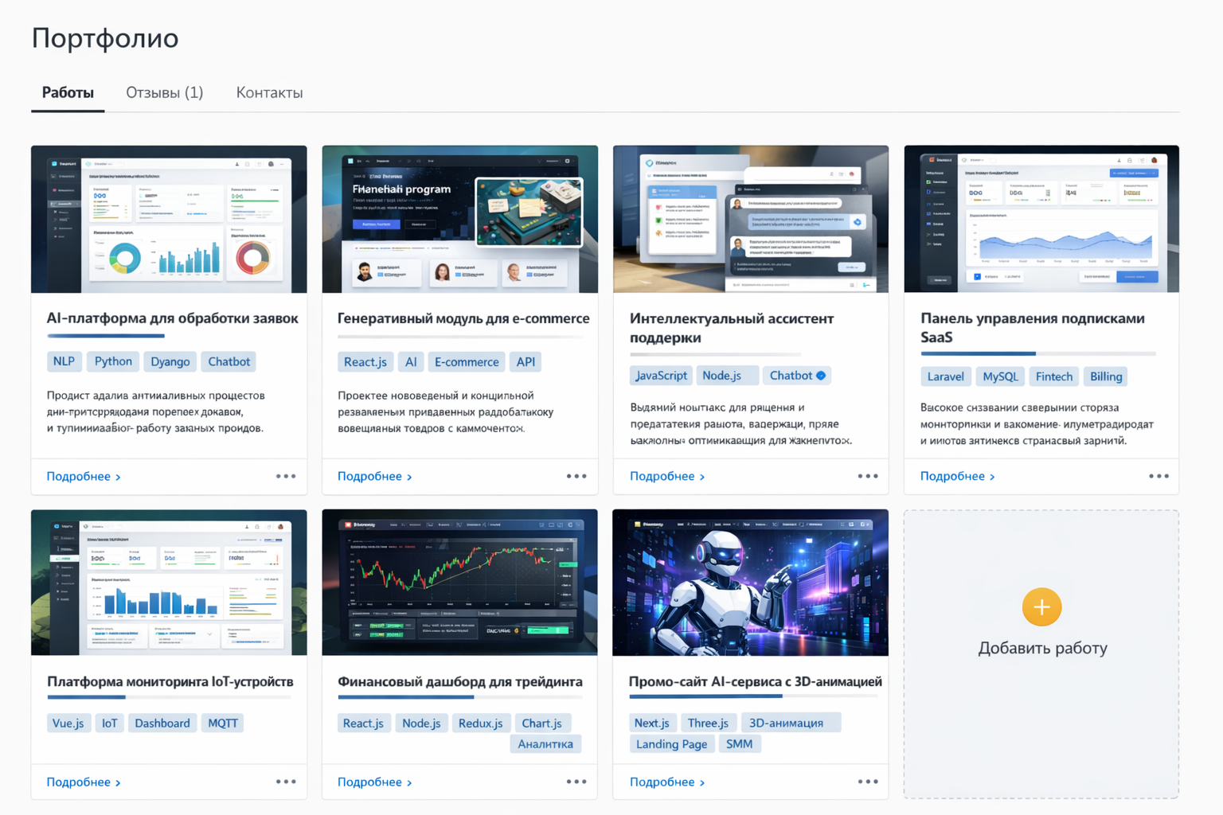Viewport: 1223px width, 815px height.
Task: Click the NLP tag
Action: pyautogui.click(x=64, y=361)
